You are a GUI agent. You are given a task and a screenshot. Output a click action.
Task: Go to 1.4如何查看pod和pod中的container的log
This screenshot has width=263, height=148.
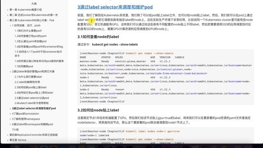pyautogui.click(x=39, y=46)
